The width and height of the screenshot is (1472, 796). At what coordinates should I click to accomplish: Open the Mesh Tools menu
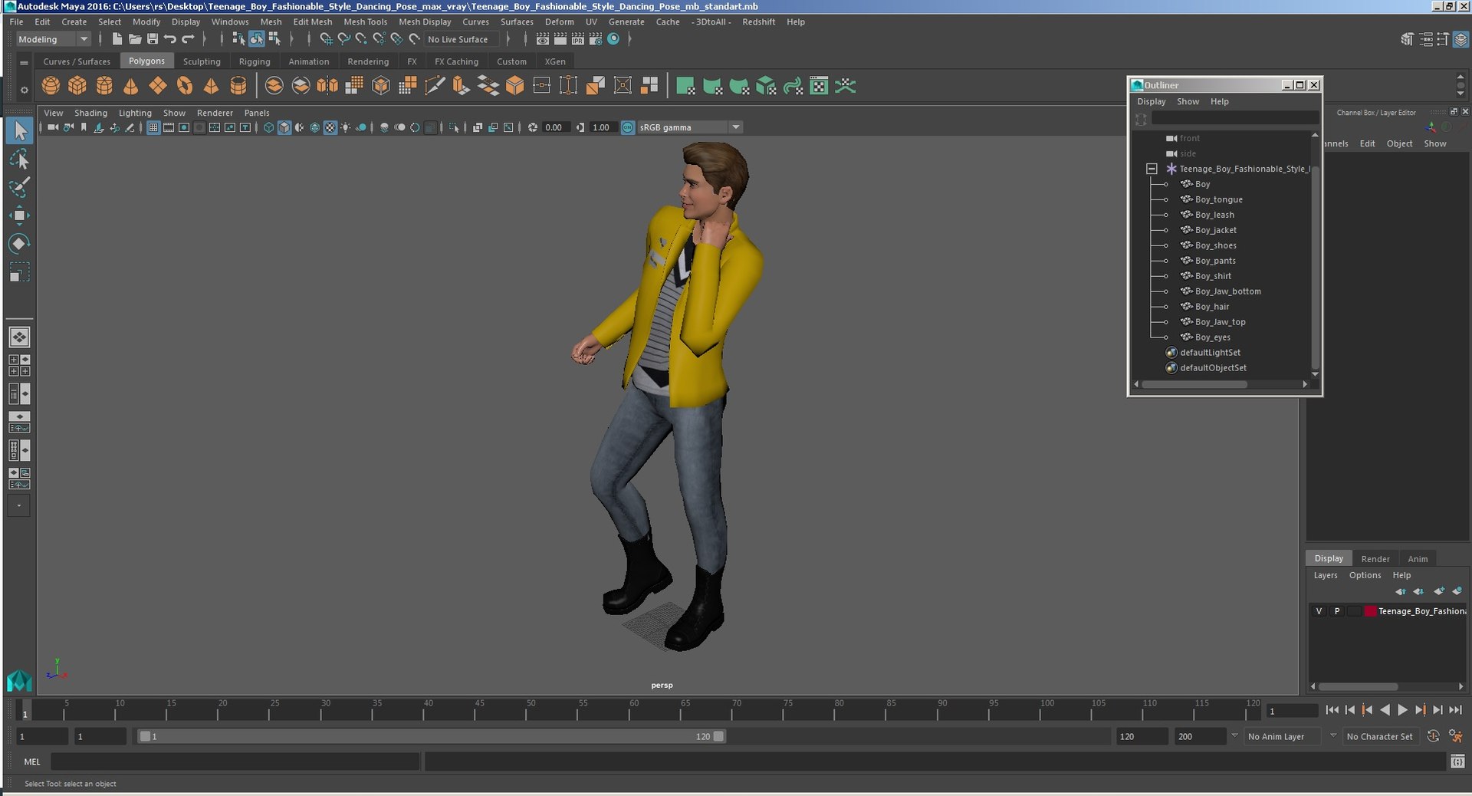(365, 21)
